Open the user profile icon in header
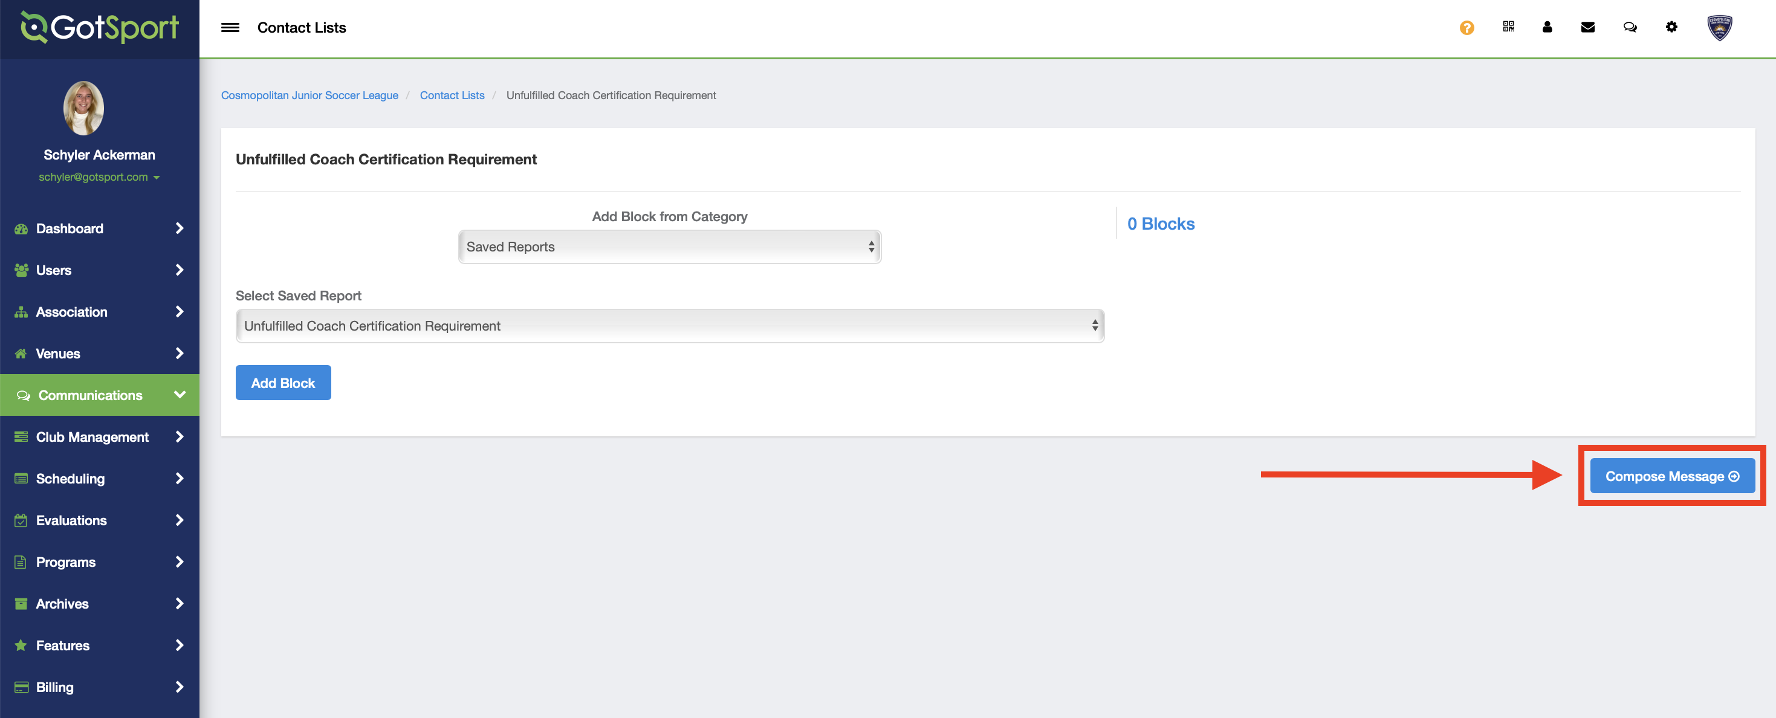The height and width of the screenshot is (718, 1776). tap(1547, 27)
